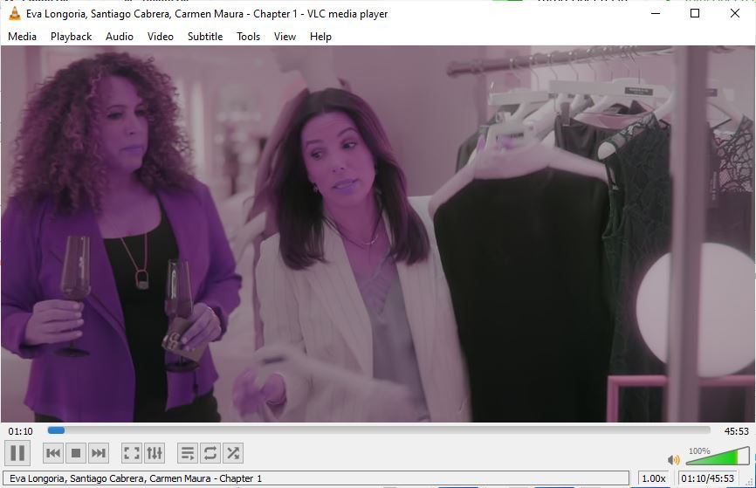Toggle random shuffle playback

[x=233, y=453]
